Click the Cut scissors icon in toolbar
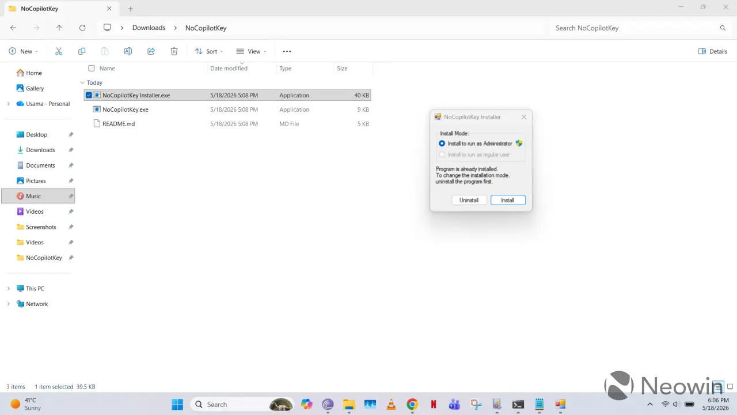The image size is (737, 415). (x=59, y=51)
